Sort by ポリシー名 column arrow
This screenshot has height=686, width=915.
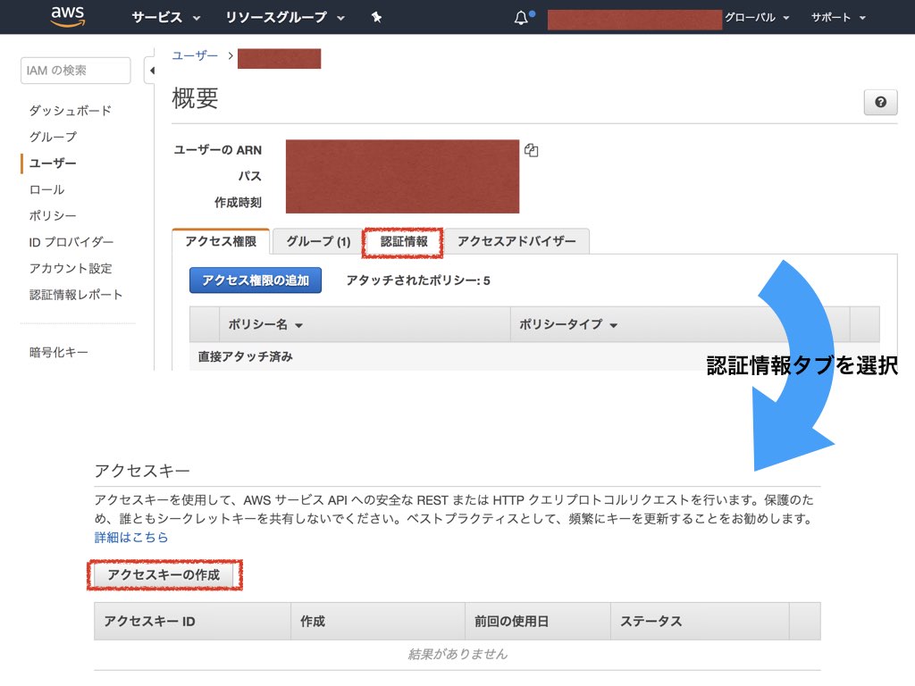coord(298,325)
